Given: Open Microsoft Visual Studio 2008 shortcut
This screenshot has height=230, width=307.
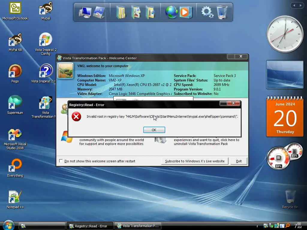Looking at the screenshot, I should [15, 139].
